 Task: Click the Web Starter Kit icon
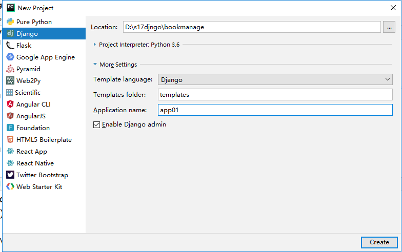click(10, 186)
